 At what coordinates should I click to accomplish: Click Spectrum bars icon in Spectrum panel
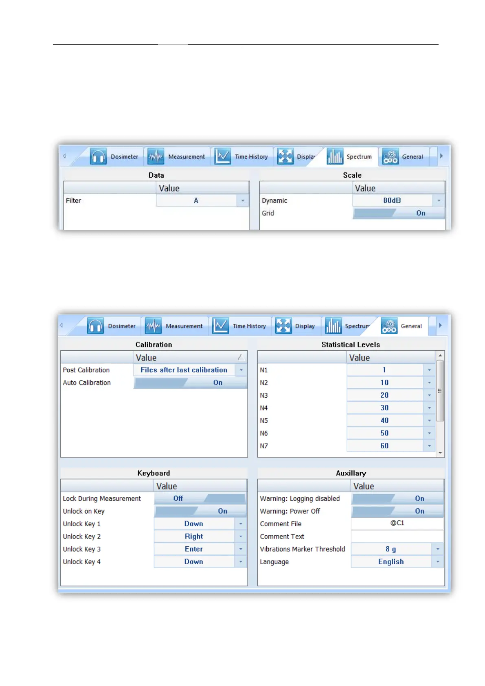[335, 156]
